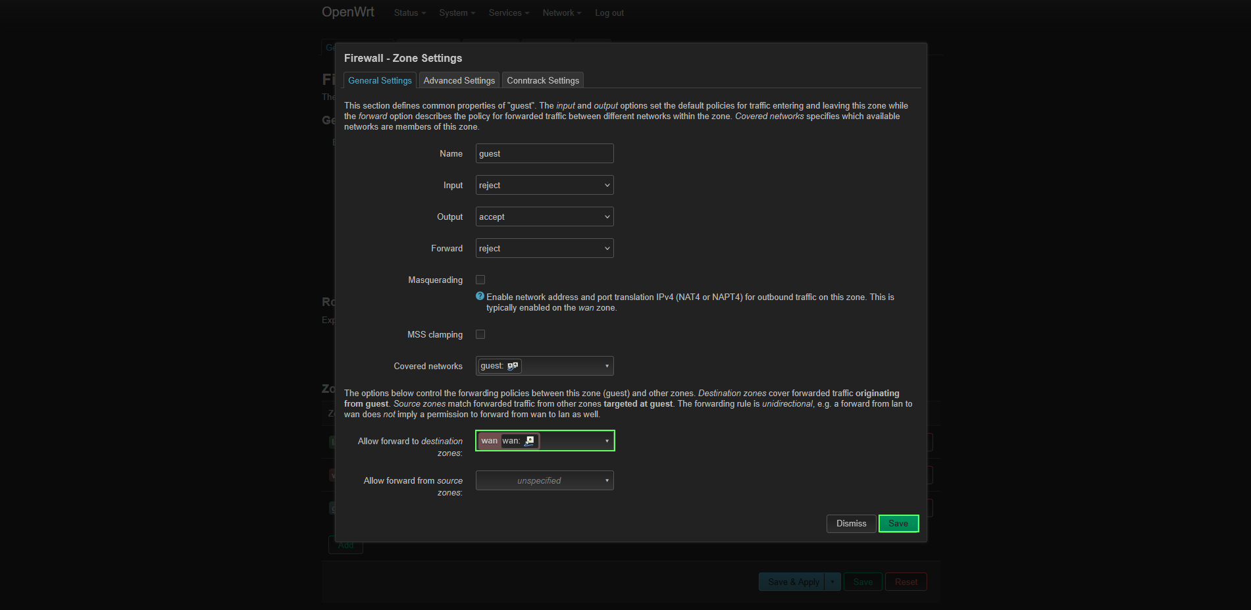The width and height of the screenshot is (1251, 610).
Task: Expand the Covered networks dropdown
Action: click(544, 366)
